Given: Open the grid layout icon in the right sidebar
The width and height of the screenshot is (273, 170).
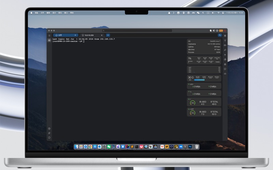Looking at the screenshot, I should [225, 36].
